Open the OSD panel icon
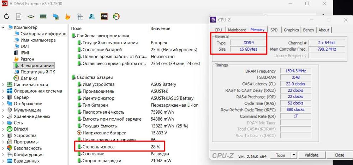 (x=104, y=17)
